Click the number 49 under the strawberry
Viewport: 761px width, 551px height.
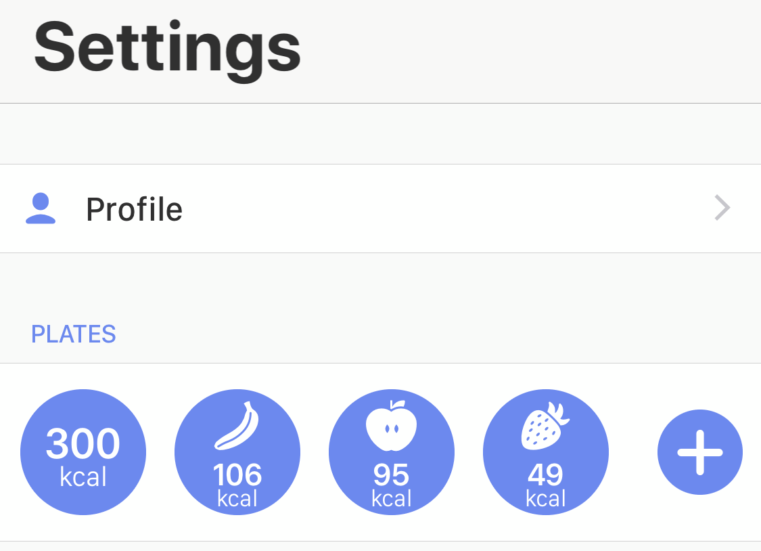[x=545, y=475]
